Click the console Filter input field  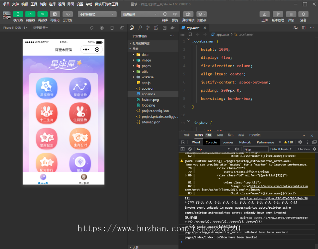(x=255, y=149)
